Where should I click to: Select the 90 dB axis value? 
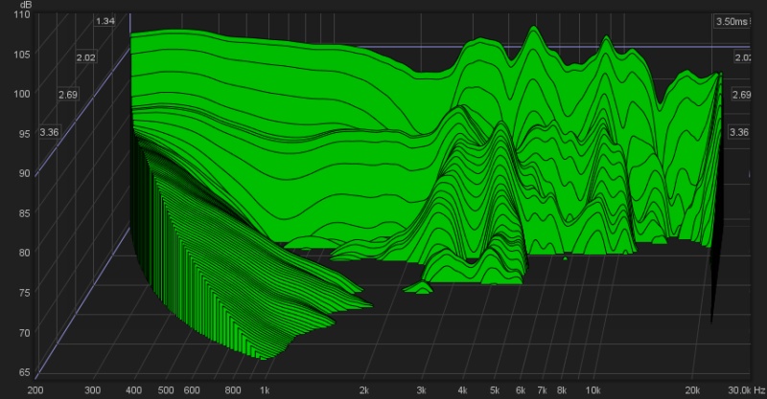pos(25,173)
